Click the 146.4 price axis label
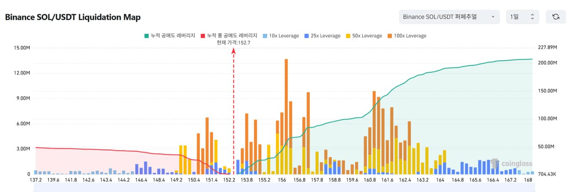 [141, 180]
